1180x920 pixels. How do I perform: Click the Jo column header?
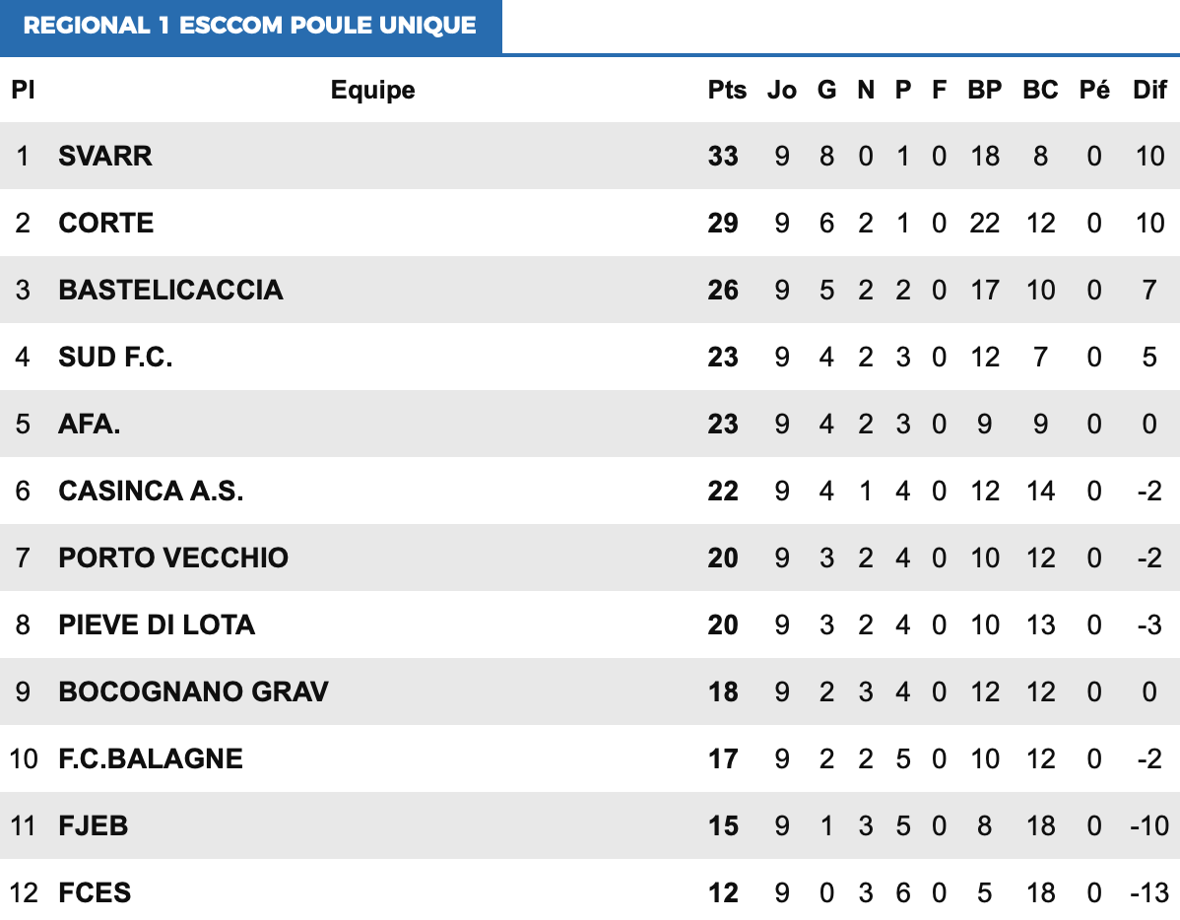point(781,91)
